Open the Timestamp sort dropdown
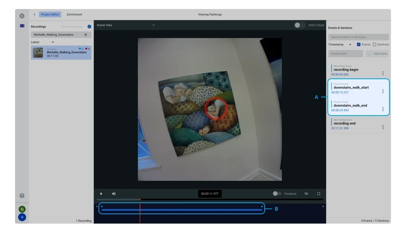 [340, 44]
